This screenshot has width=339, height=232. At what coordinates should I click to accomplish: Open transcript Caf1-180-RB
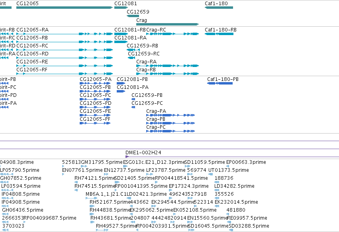(221, 29)
